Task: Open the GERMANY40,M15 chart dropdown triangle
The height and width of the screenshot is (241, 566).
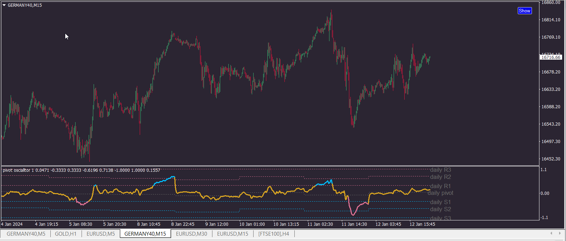Action: [4, 5]
